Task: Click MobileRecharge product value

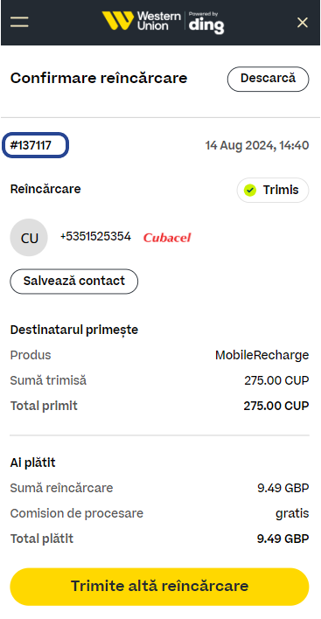Action: 262,355
